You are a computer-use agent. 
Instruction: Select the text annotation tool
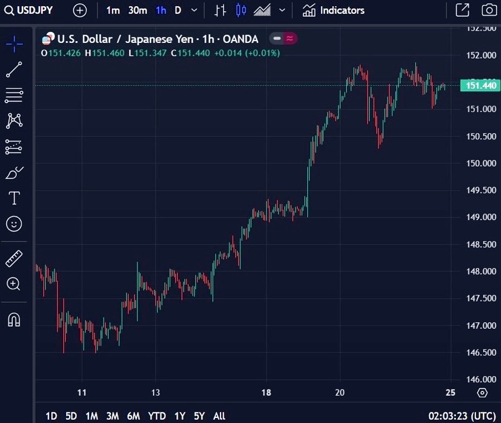(x=14, y=198)
